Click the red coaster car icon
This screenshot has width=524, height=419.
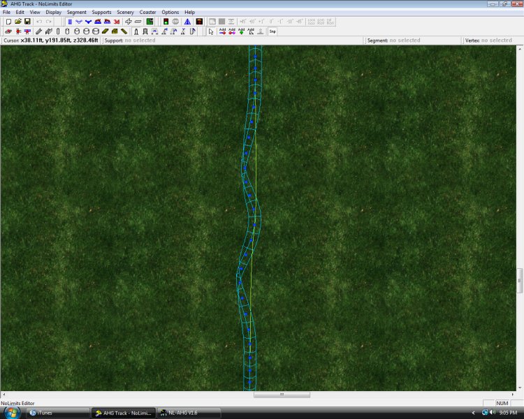(8, 31)
